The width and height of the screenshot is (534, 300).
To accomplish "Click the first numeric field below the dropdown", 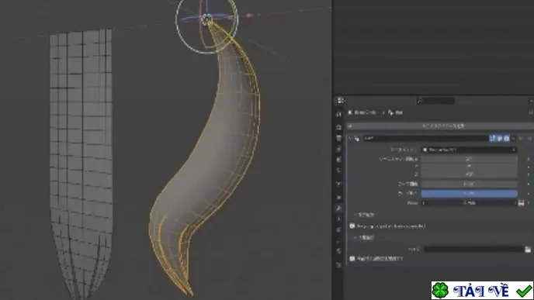I will [x=470, y=159].
